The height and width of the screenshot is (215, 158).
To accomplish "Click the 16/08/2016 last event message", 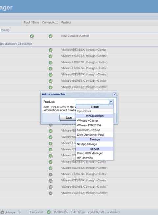I will click(x=86, y=212).
